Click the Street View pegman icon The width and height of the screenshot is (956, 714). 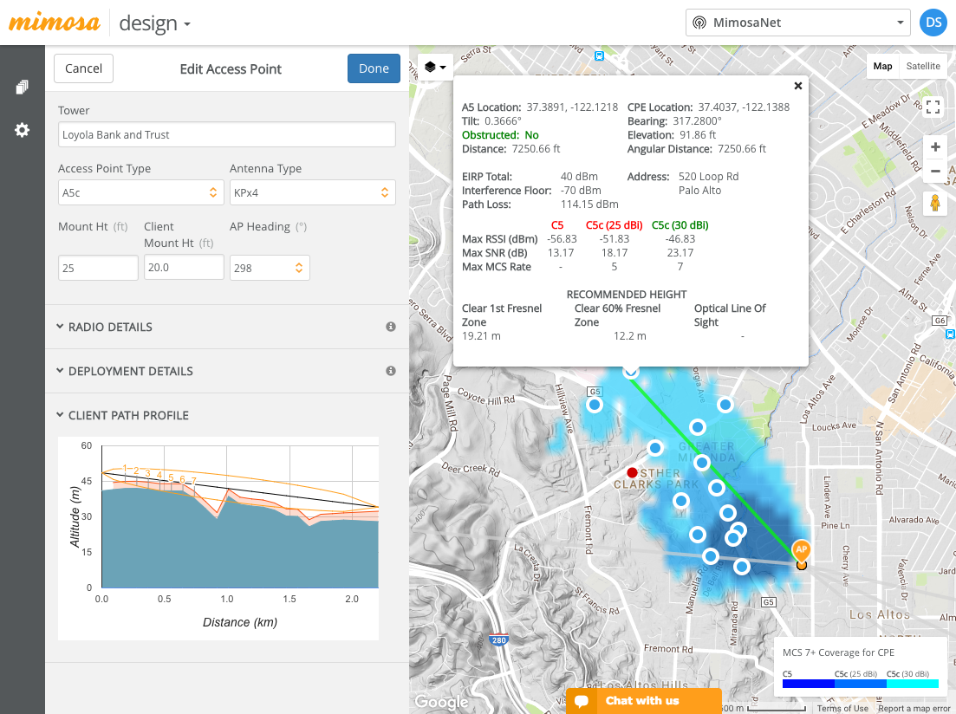[934, 204]
